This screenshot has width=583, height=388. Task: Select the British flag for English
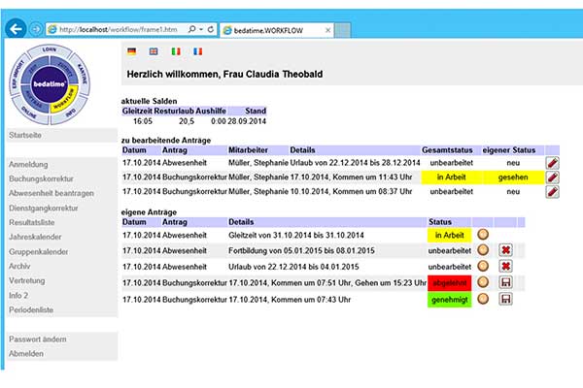tap(154, 50)
